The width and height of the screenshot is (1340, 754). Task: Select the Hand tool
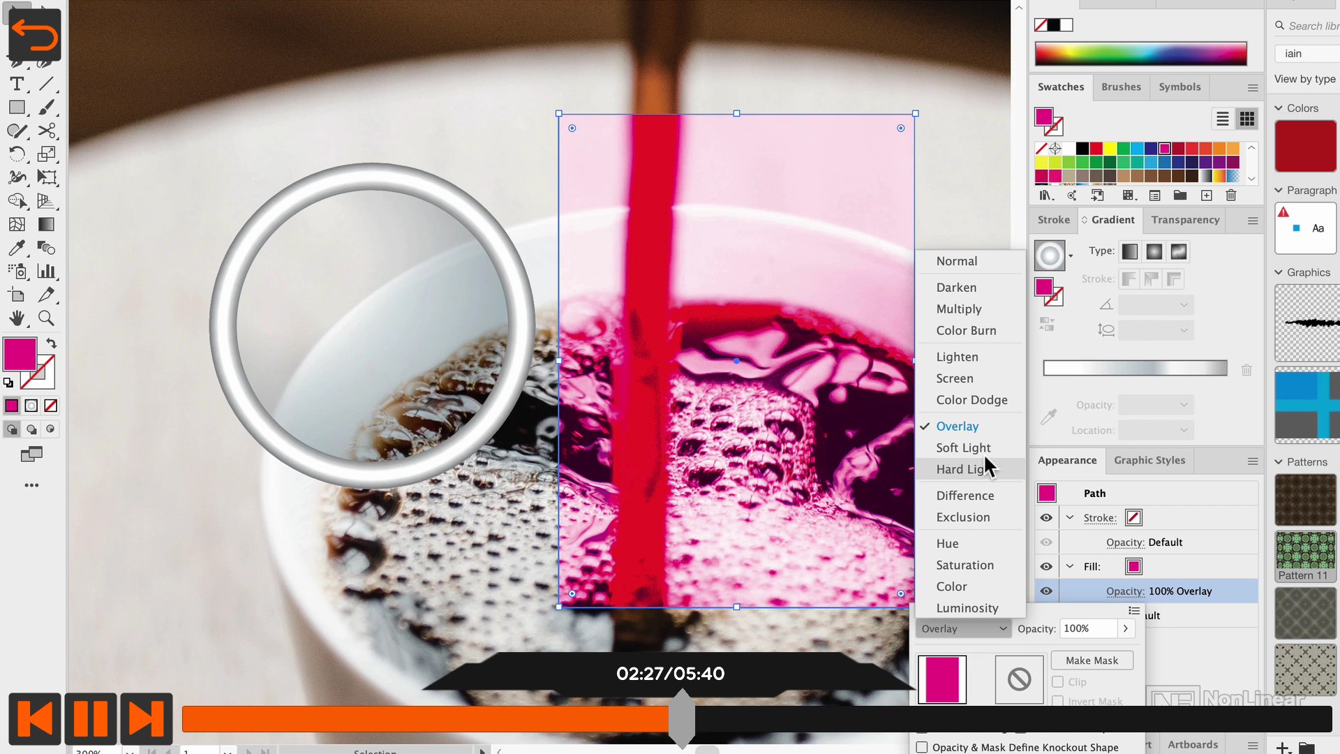pos(17,318)
